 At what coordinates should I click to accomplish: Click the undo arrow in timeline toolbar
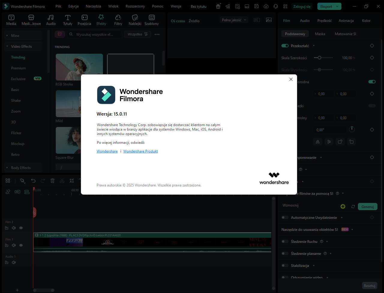[x=33, y=181]
